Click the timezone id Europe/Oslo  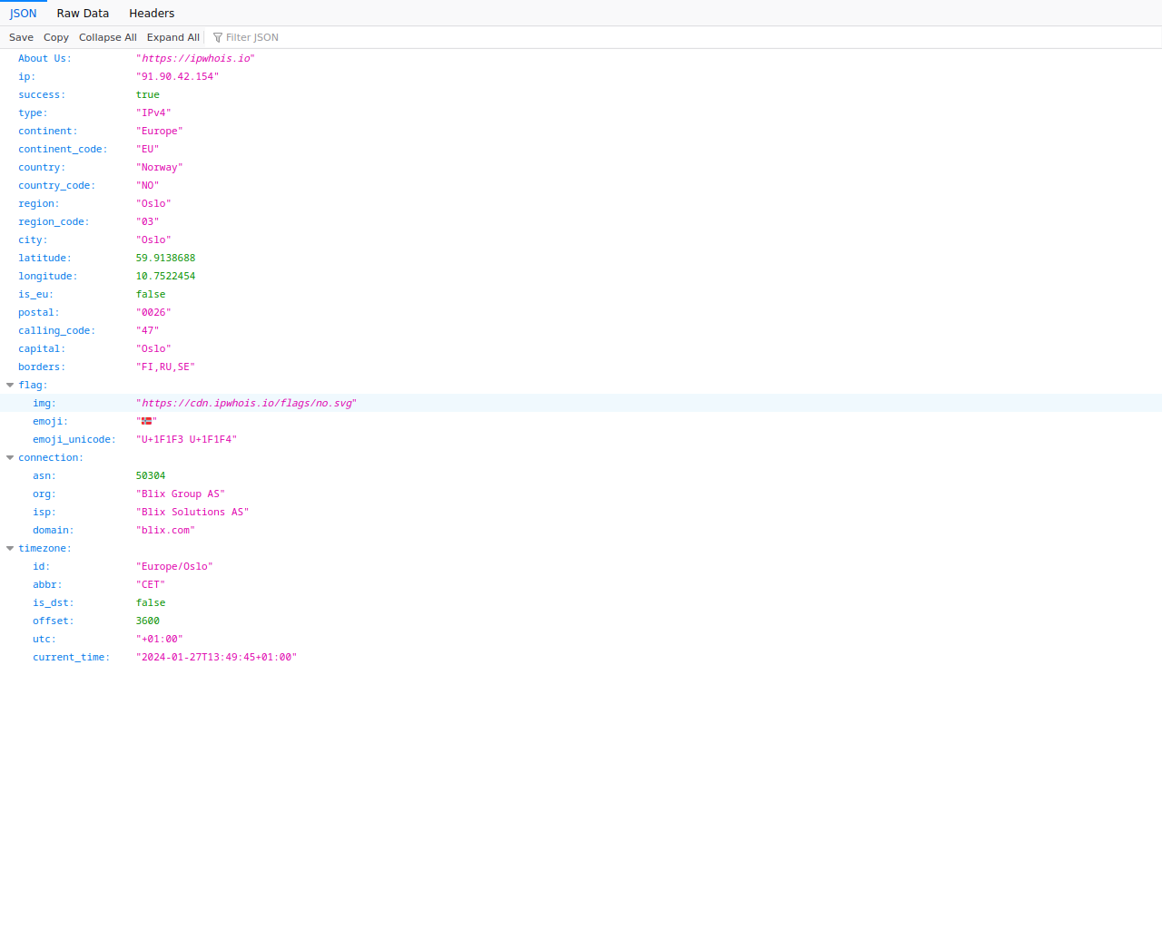pos(174,566)
